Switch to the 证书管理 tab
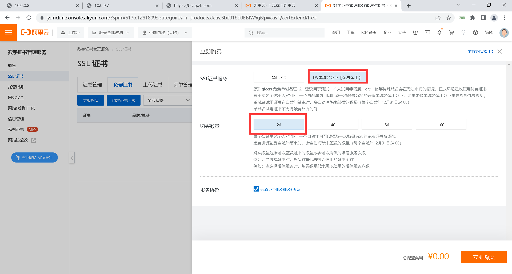The image size is (512, 274). (x=93, y=85)
